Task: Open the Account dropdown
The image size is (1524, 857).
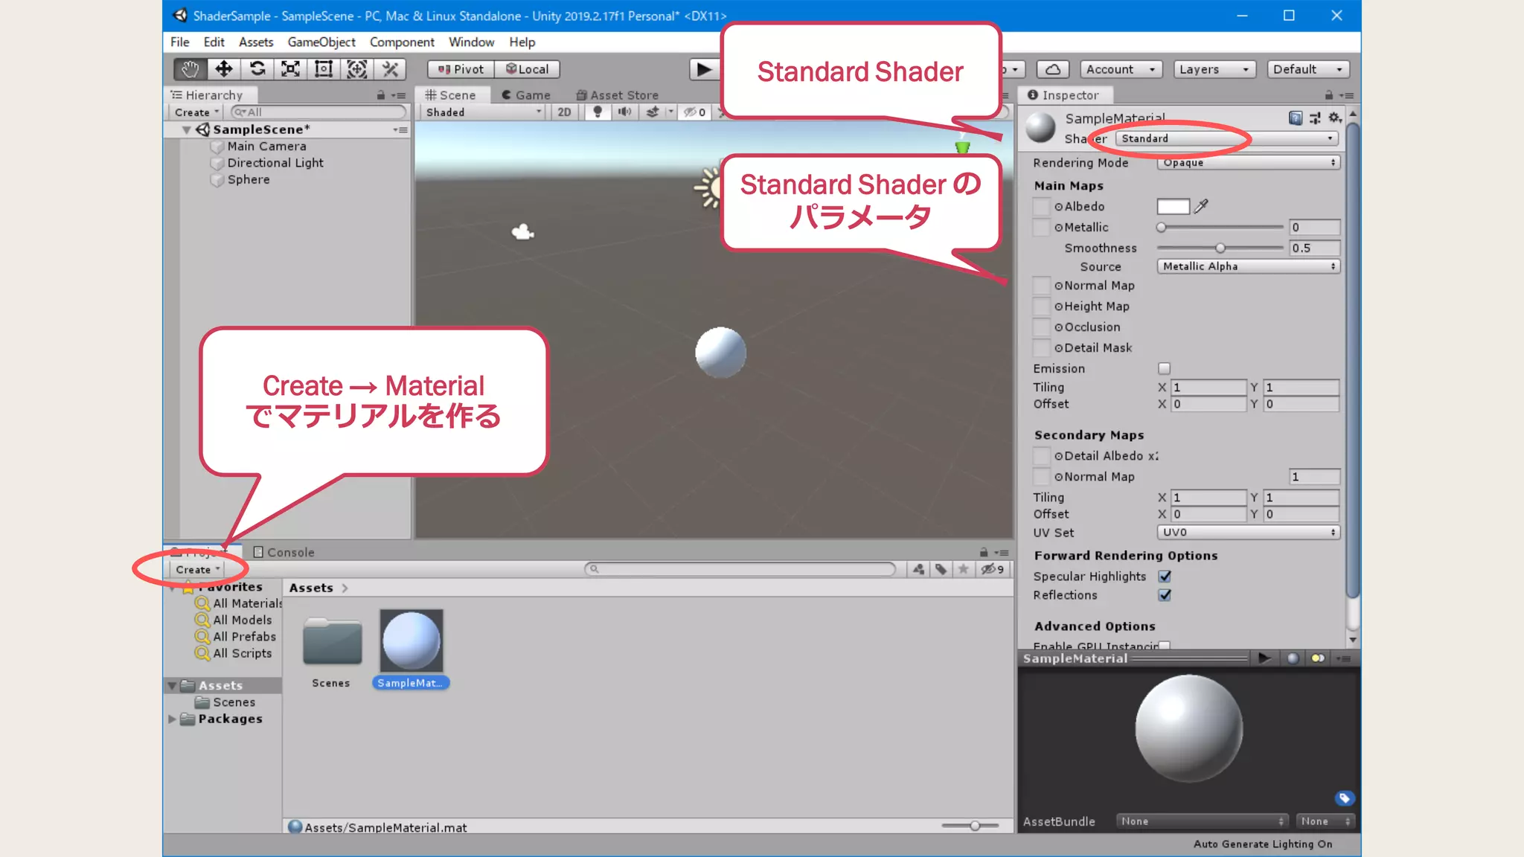Action: [x=1121, y=69]
